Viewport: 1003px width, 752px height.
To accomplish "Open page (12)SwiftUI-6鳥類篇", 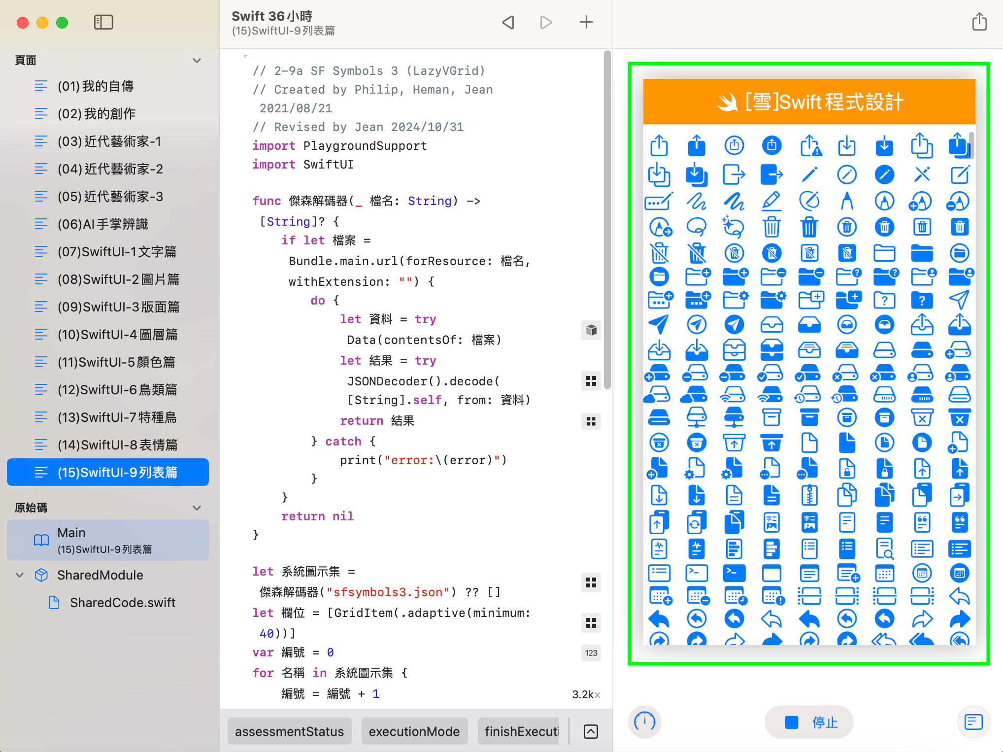I will click(117, 390).
